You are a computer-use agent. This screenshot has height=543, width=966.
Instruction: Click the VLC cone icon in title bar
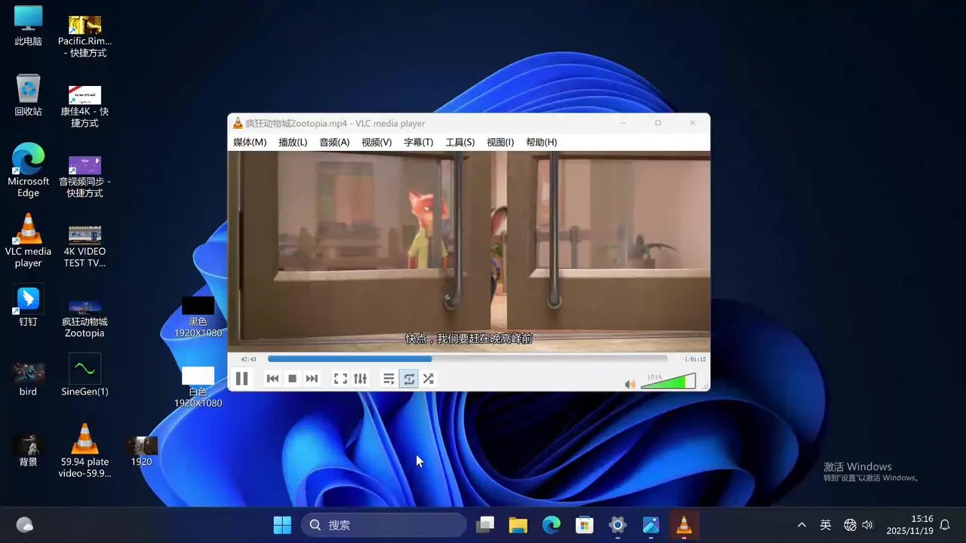[x=238, y=123]
